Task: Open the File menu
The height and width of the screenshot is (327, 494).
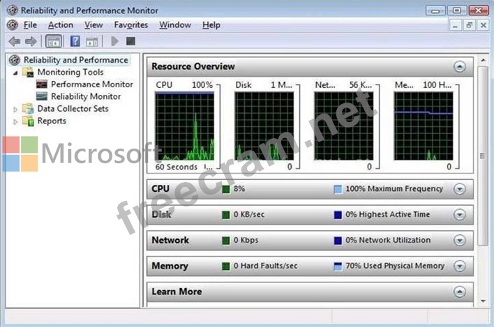Action: point(30,25)
